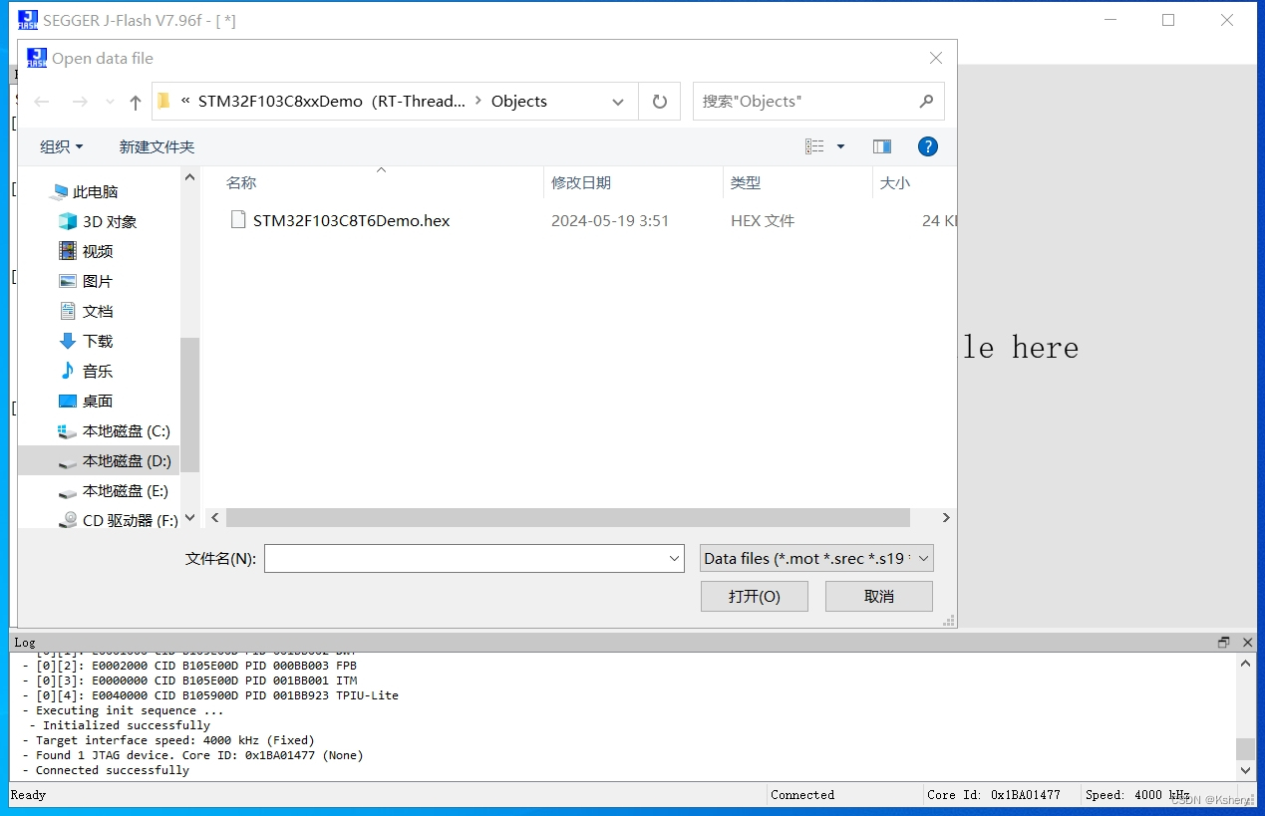Screen dimensions: 1265x816
Task: Click STM32F103C8xxDemo breadcrumb segment
Action: (332, 101)
